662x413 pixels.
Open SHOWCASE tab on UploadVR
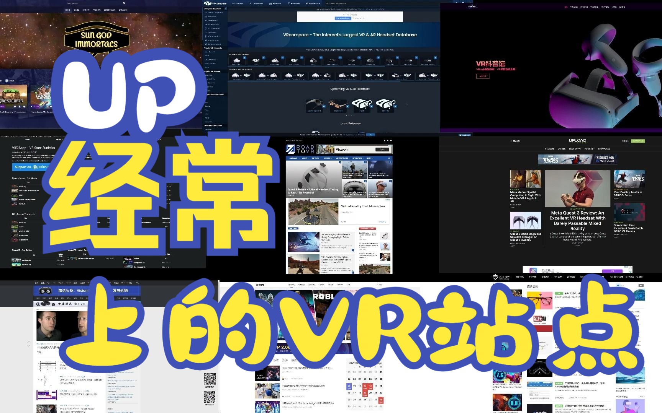[x=604, y=149]
